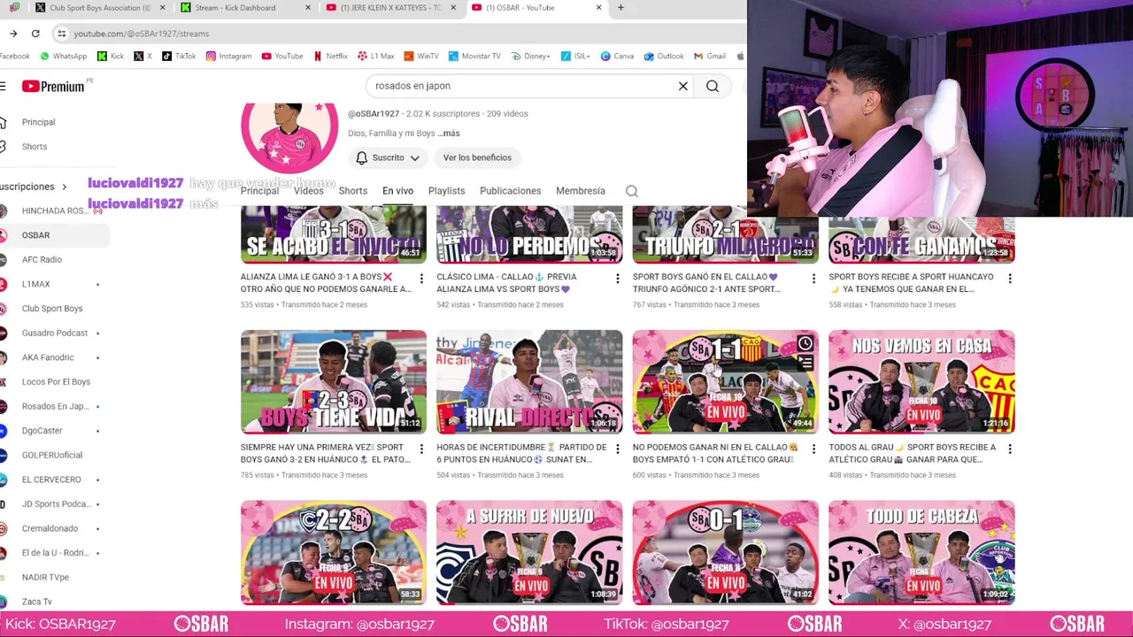Viewport: 1133px width, 637px height.
Task: Open the Kick bookmark
Action: [x=110, y=56]
